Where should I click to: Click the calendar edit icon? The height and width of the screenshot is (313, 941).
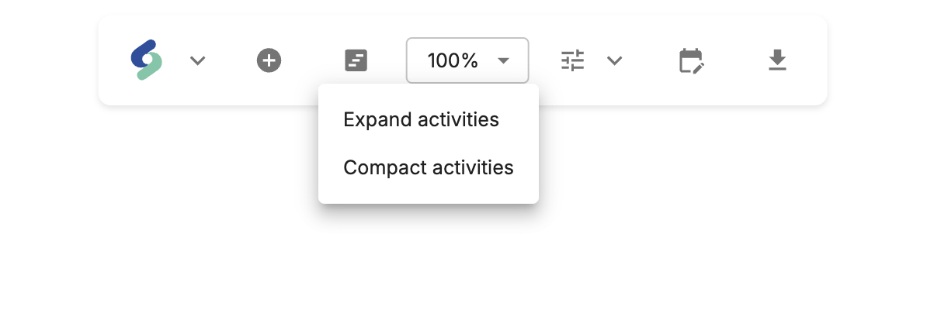(690, 60)
